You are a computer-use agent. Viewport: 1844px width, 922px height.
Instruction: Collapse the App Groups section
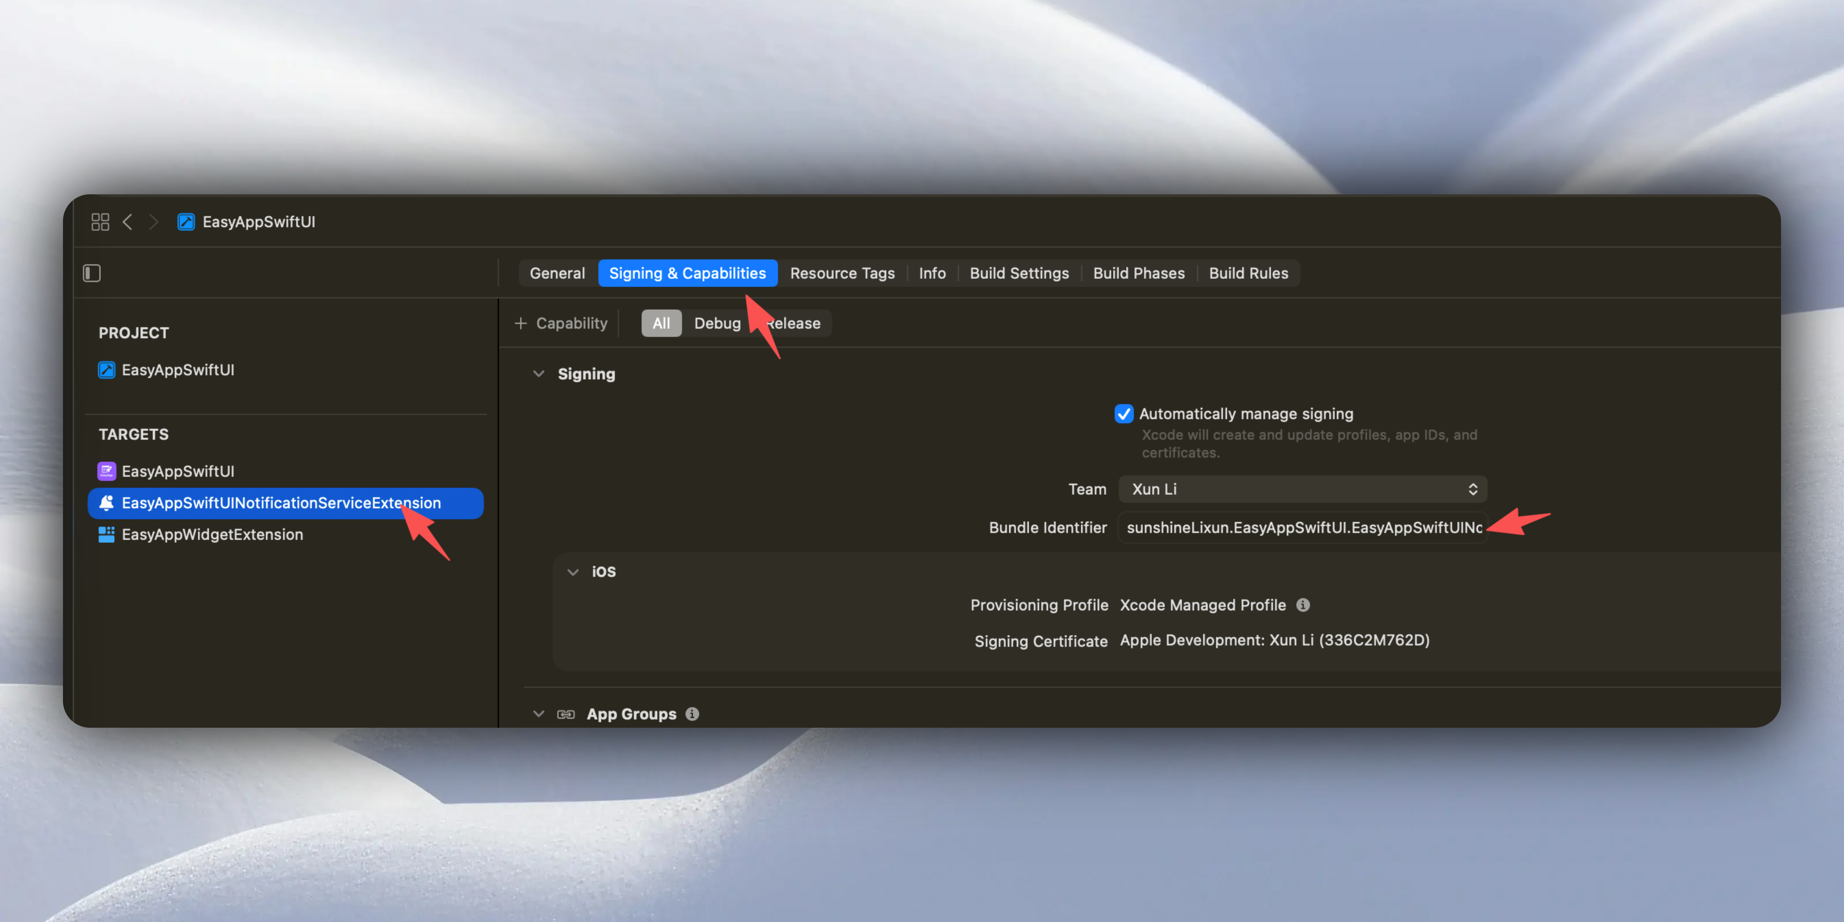pos(538,714)
